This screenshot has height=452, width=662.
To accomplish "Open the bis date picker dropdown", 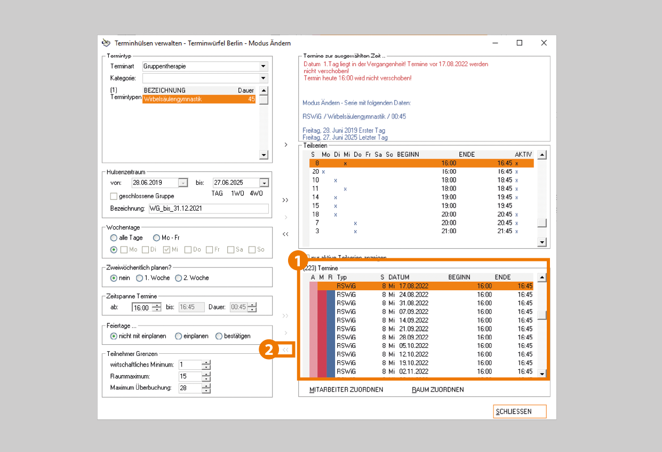I will pyautogui.click(x=264, y=183).
